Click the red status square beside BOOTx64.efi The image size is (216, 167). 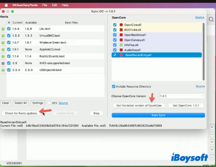(121, 30)
